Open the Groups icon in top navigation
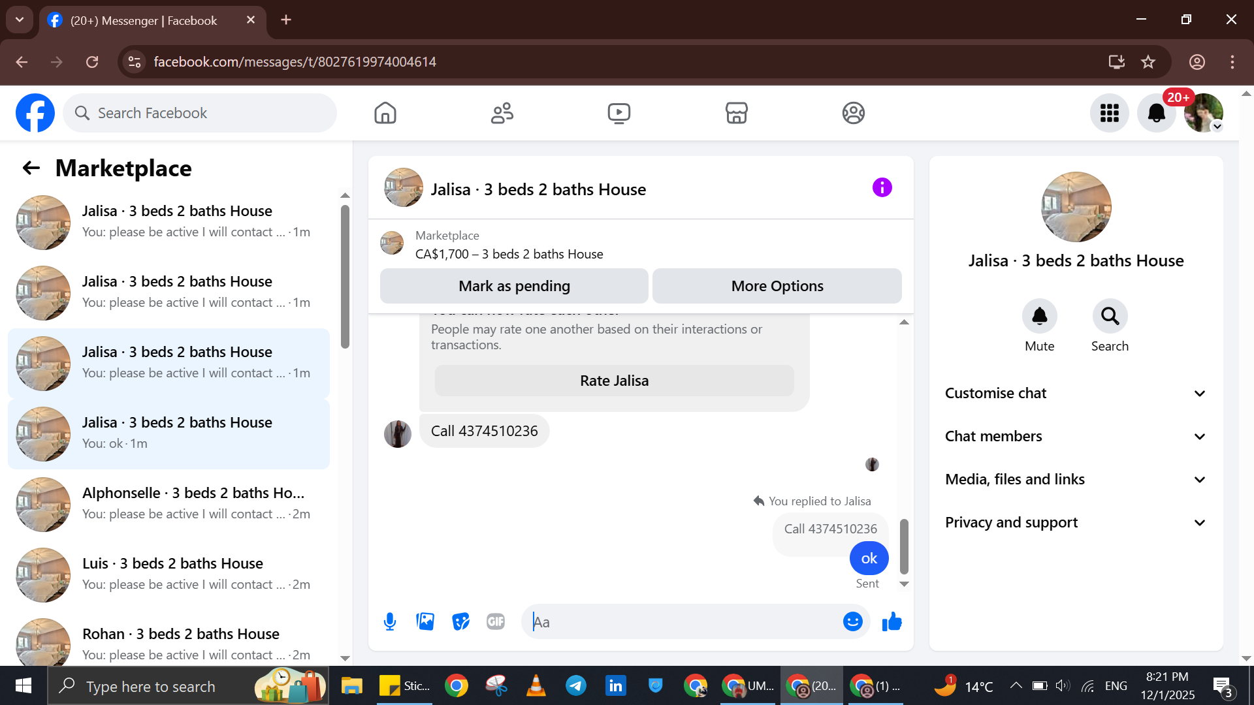 coord(853,113)
